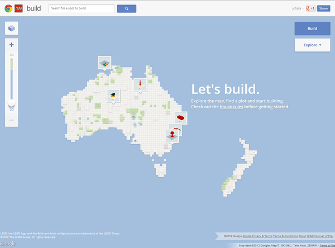
Task: Focus the 'Search for a spot to build' field
Action: (82, 8)
